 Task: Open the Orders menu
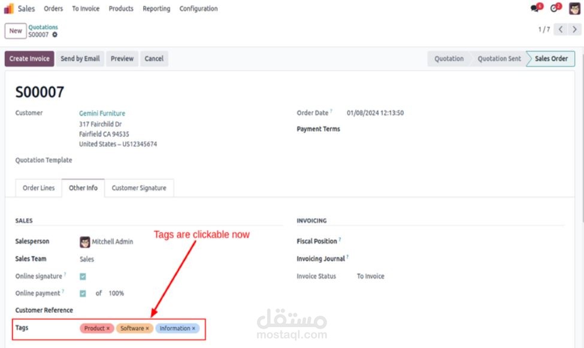click(53, 8)
